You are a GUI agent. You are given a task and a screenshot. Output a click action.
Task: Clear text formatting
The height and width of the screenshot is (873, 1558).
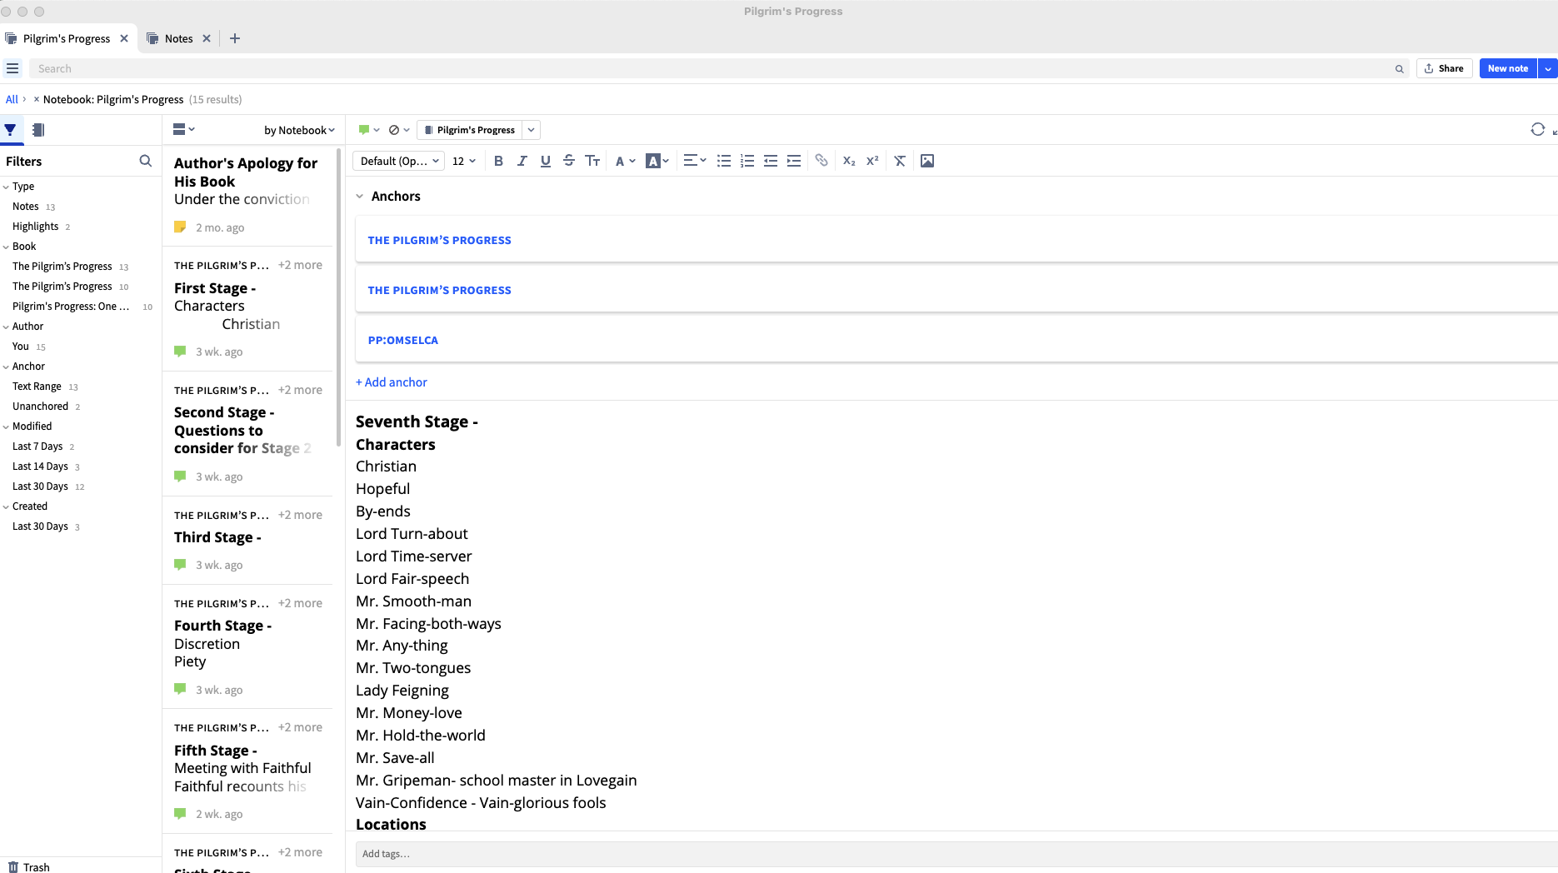(900, 161)
